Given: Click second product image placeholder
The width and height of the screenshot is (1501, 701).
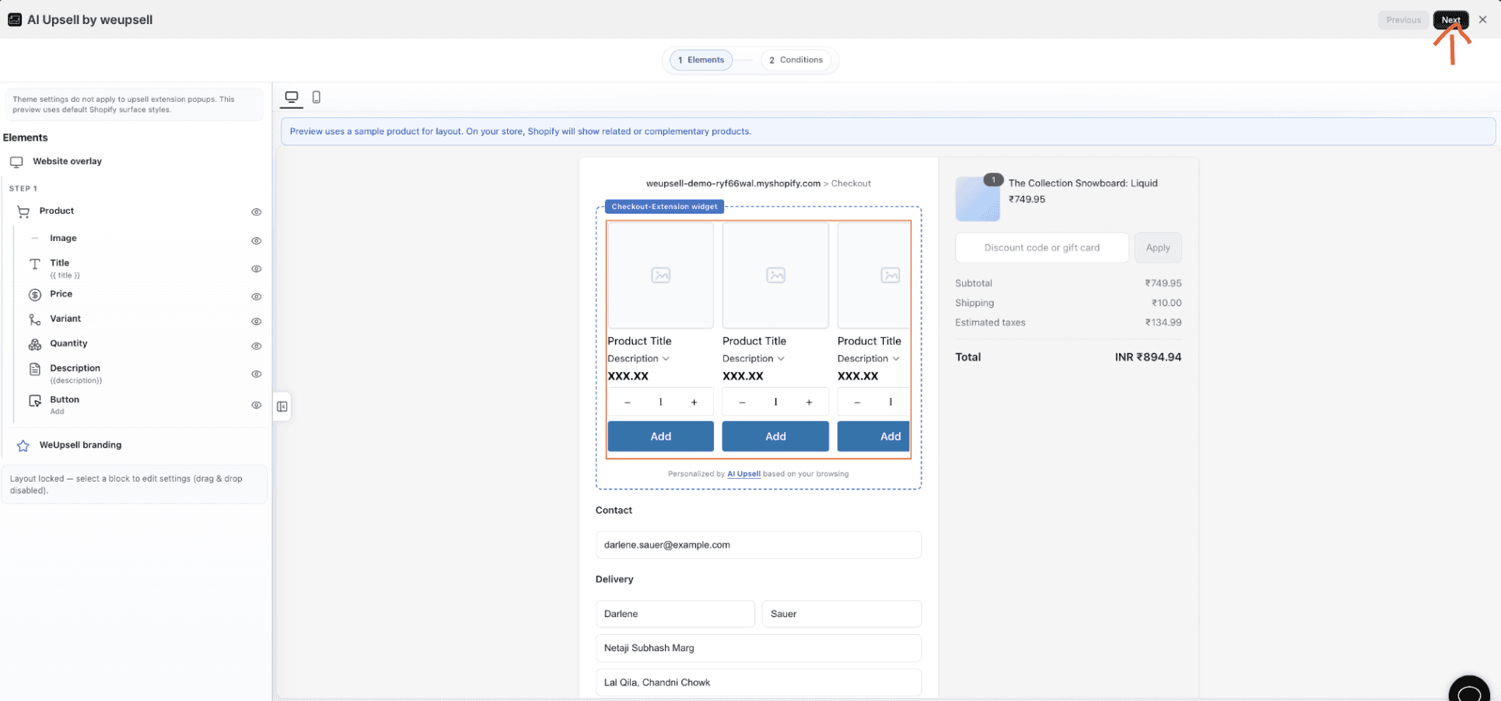Looking at the screenshot, I should (775, 275).
